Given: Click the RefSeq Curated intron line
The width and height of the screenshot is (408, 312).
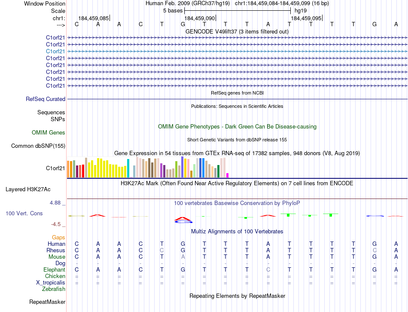Looking at the screenshot, I should pos(237,99).
